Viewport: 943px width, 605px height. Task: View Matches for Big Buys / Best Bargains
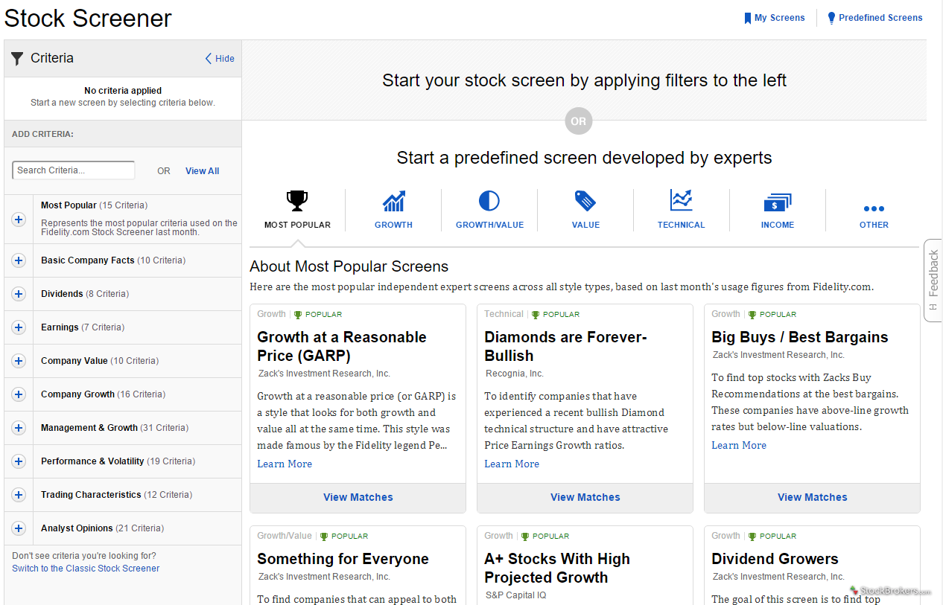pyautogui.click(x=813, y=497)
